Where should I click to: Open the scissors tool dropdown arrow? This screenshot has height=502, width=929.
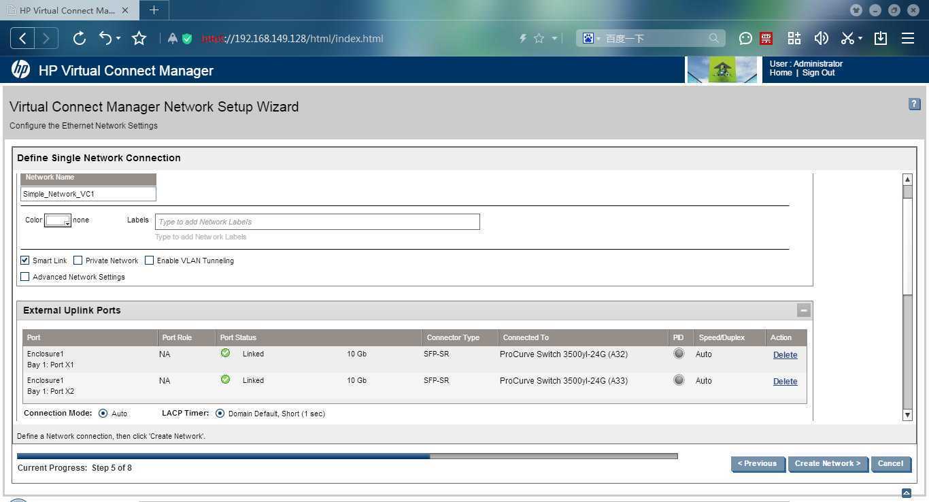[x=860, y=39]
